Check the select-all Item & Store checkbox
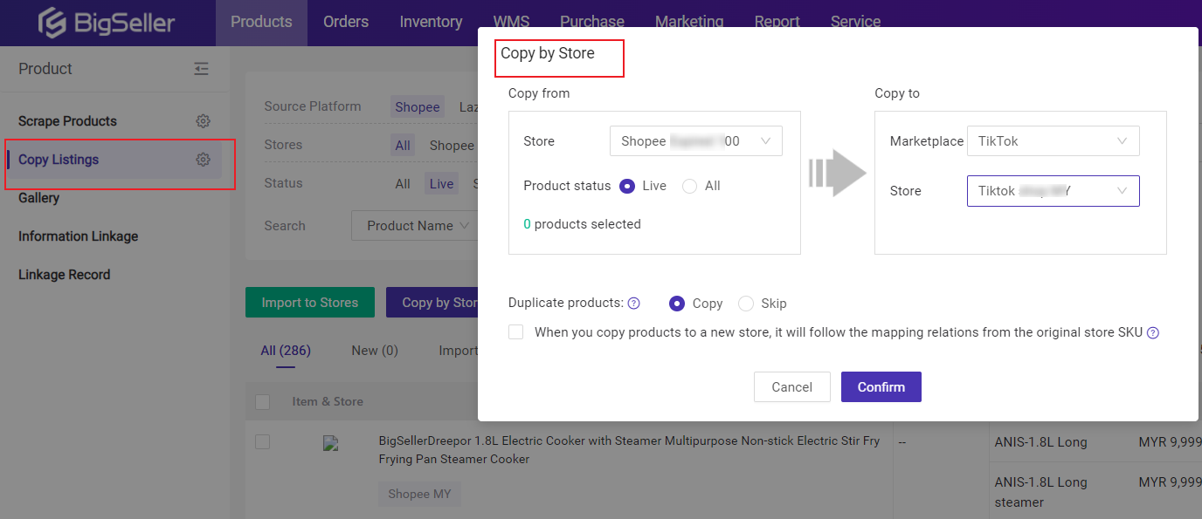1202x519 pixels. click(262, 401)
